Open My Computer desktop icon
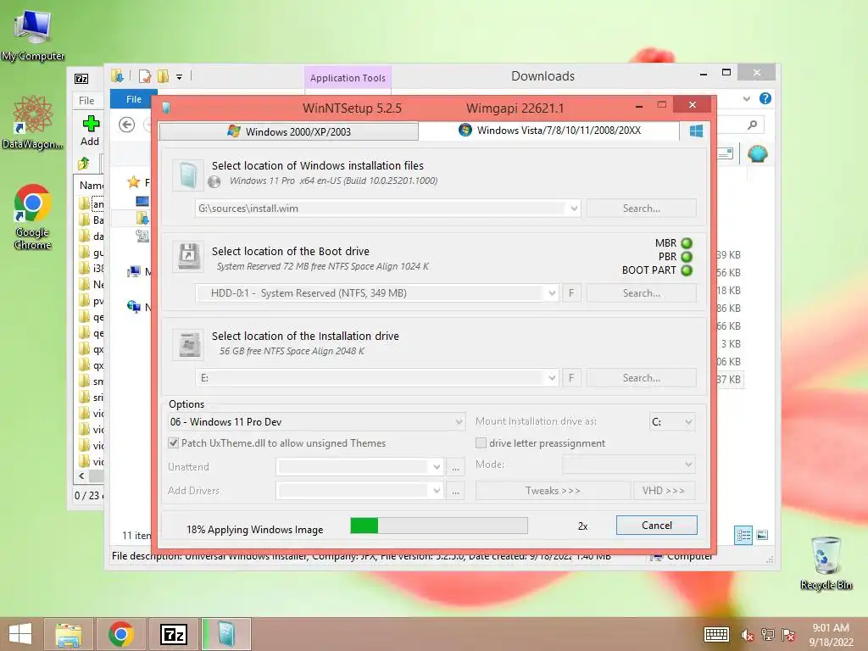 [x=33, y=34]
